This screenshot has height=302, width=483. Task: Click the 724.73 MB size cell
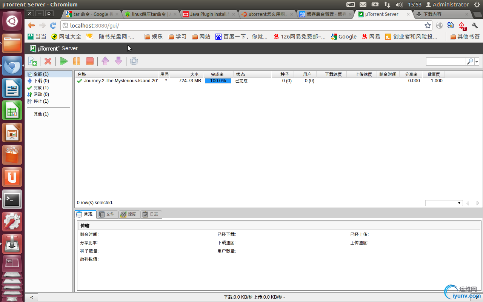coord(190,81)
